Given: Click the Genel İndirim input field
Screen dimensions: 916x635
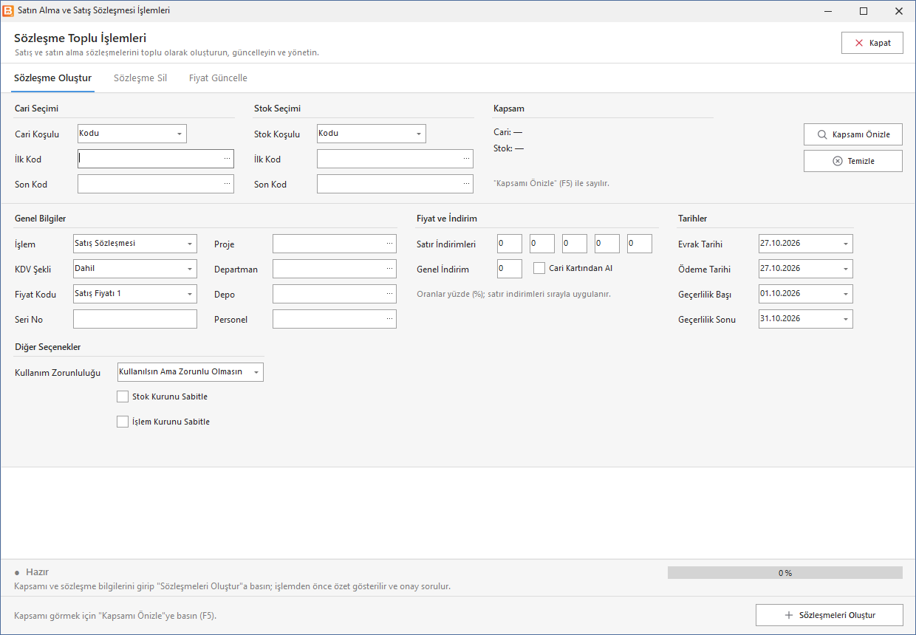Looking at the screenshot, I should pyautogui.click(x=510, y=269).
